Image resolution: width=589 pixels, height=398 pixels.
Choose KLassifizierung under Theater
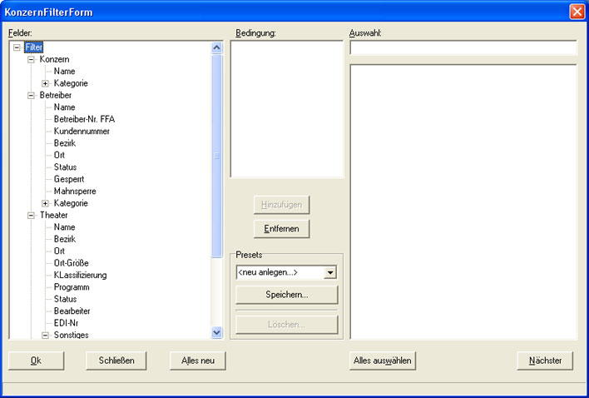click(80, 275)
